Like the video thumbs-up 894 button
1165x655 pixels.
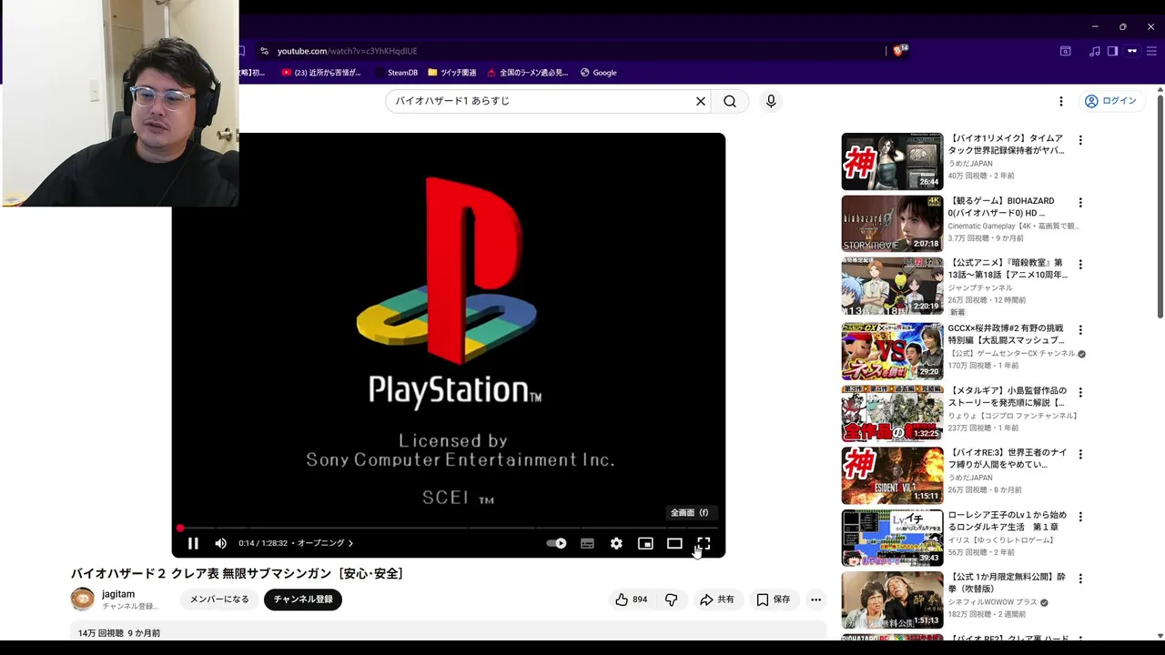coord(631,600)
